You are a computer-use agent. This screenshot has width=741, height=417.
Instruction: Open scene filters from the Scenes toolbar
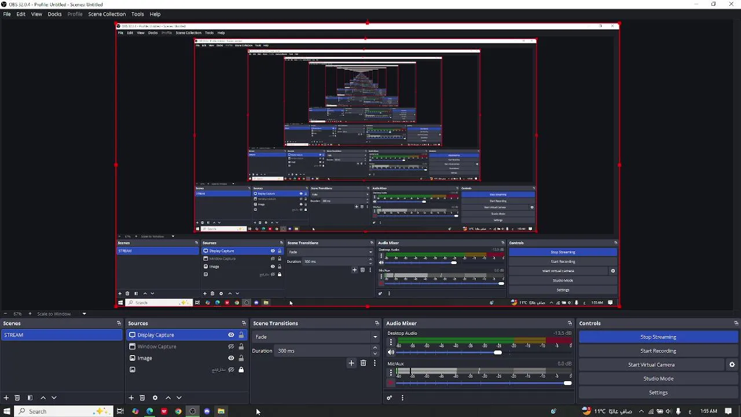(x=30, y=398)
